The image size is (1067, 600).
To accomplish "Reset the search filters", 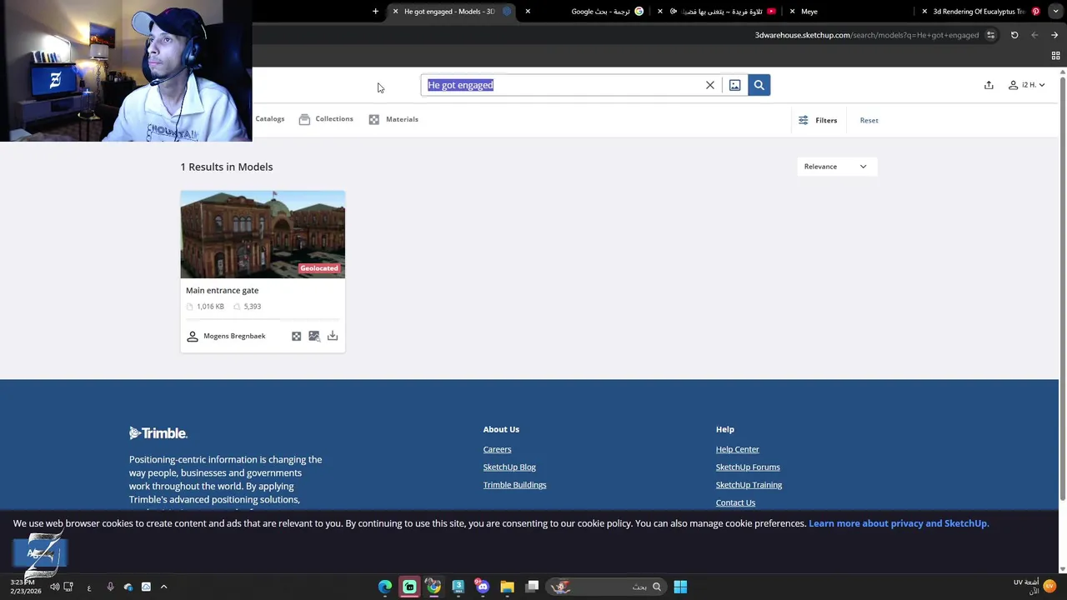I will [869, 120].
